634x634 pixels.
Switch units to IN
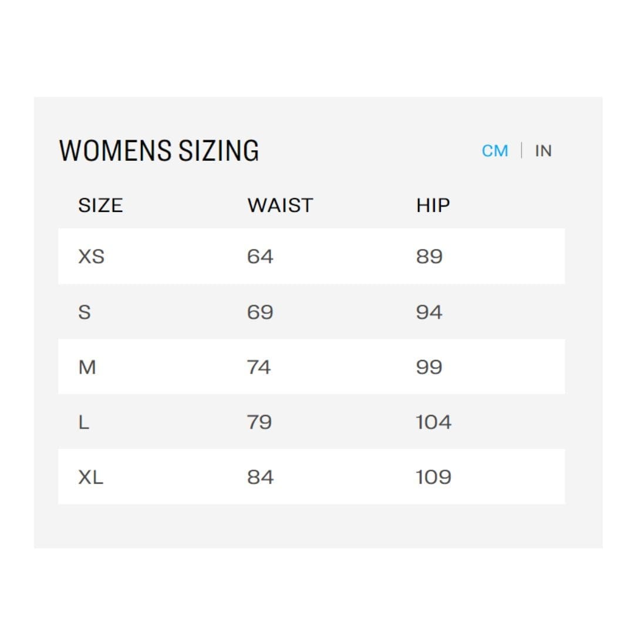pyautogui.click(x=543, y=151)
